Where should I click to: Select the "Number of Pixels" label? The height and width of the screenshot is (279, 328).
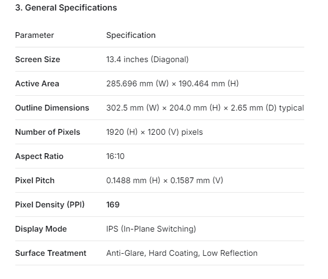click(x=47, y=132)
